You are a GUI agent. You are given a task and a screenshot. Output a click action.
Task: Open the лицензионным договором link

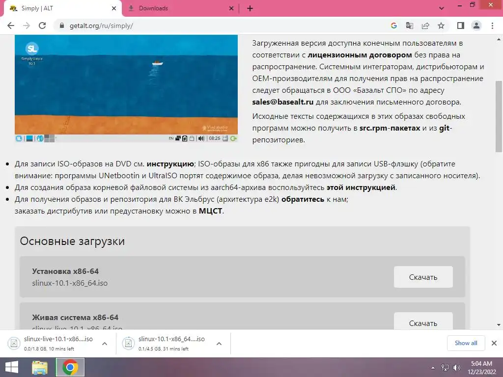pyautogui.click(x=360, y=55)
